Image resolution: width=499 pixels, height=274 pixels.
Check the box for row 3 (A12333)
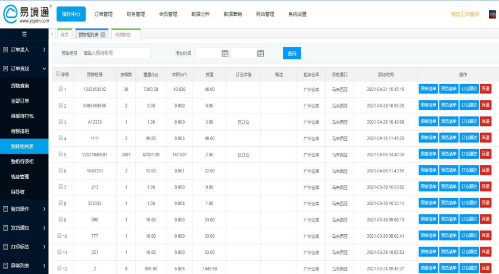point(61,121)
